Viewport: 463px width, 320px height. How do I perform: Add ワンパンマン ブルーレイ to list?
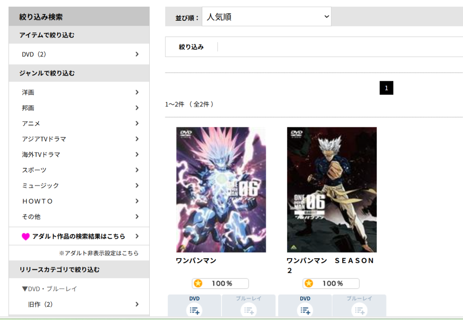pos(249,306)
